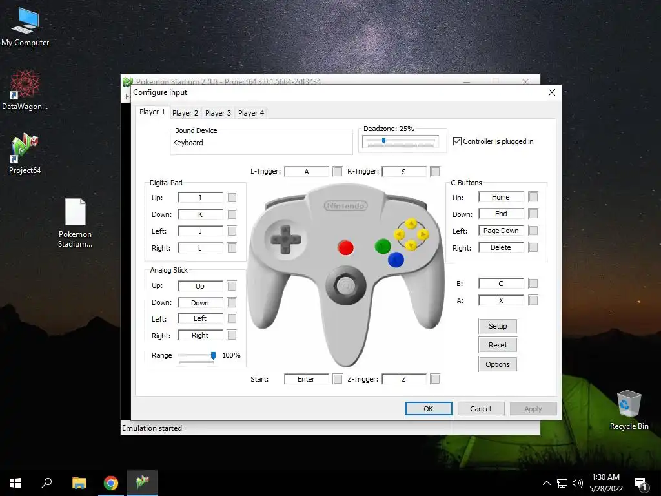Click the D-pad on controller image

pos(285,240)
